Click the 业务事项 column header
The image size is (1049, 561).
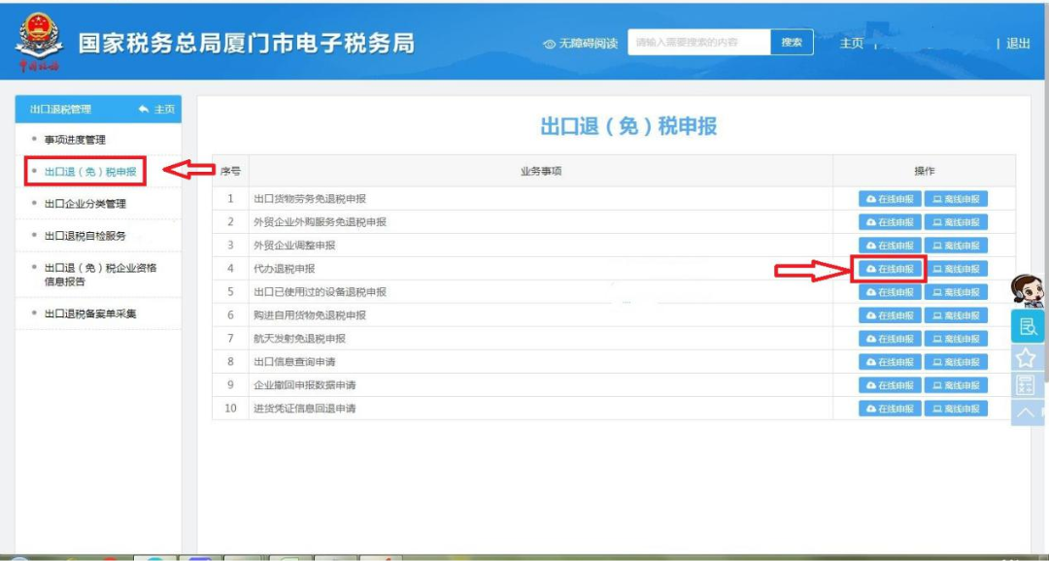click(x=541, y=171)
